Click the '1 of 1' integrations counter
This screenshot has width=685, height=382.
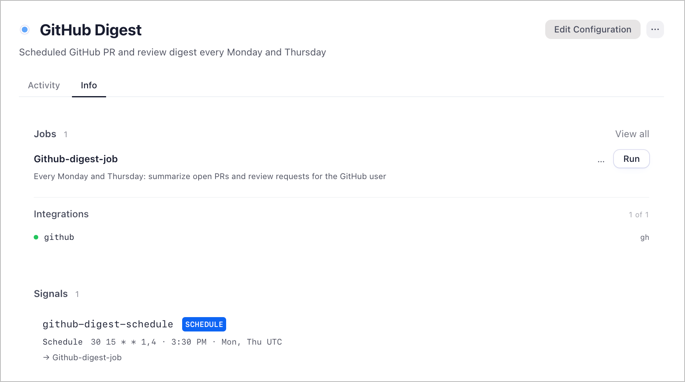pyautogui.click(x=639, y=214)
